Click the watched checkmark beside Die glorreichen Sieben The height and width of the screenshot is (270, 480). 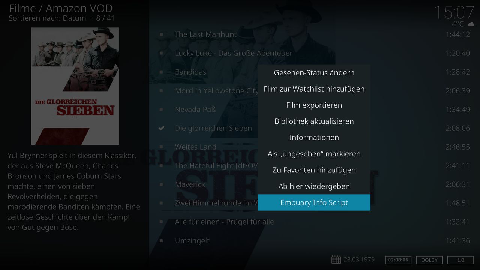coord(161,128)
